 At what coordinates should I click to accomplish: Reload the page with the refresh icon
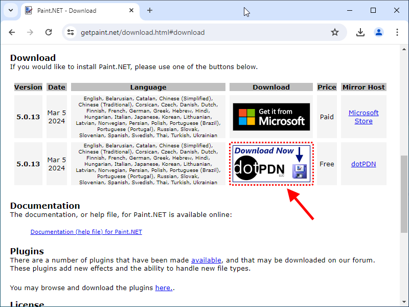[49, 32]
